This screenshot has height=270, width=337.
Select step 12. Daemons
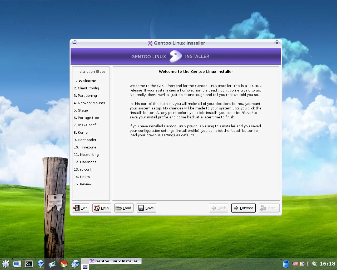pyautogui.click(x=85, y=162)
